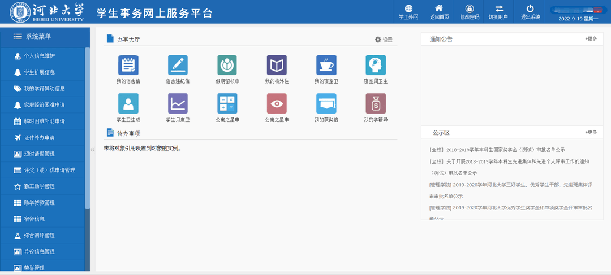Viewport: 611px width, 275px height.
Task: Click the sidebar menu scrollbar
Action: [87, 128]
